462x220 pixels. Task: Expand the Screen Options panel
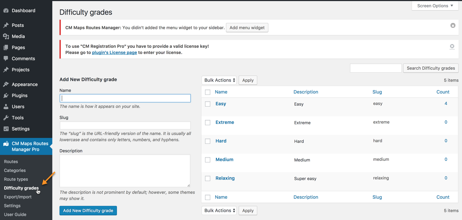coord(435,6)
